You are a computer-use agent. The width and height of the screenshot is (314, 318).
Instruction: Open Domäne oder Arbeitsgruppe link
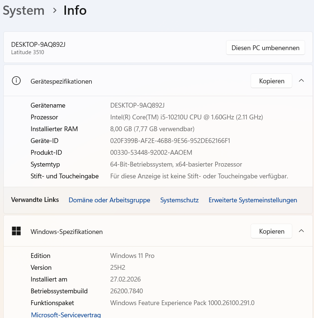109,200
